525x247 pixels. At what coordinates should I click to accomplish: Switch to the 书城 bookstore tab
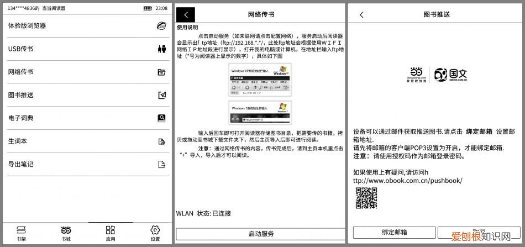[66, 234]
